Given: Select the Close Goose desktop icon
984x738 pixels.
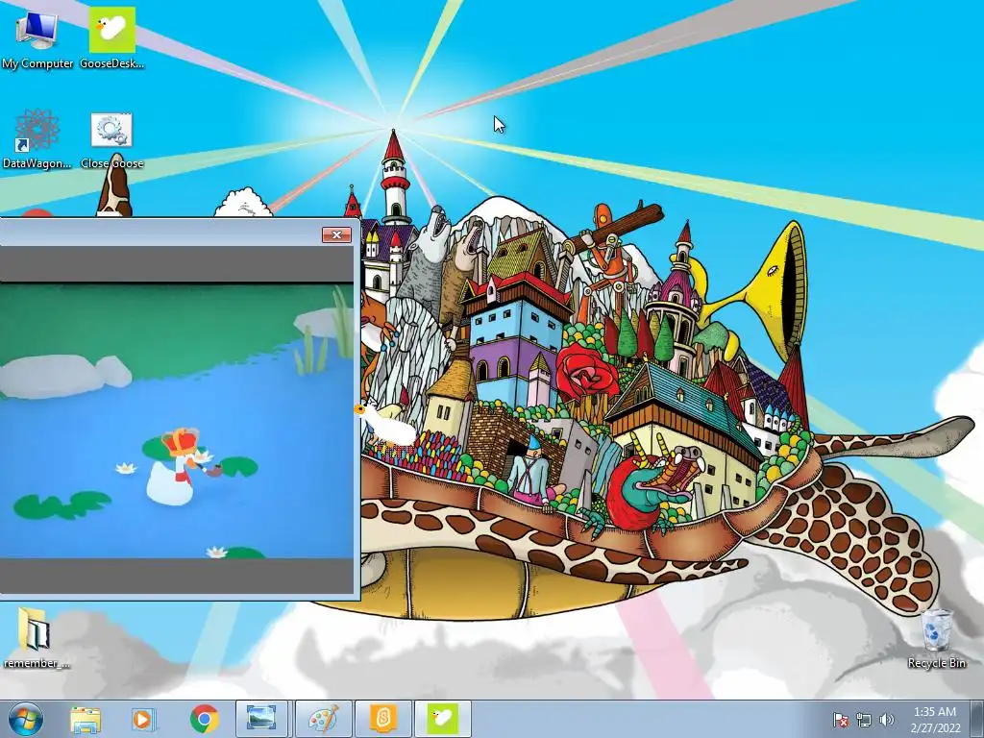Looking at the screenshot, I should 111,140.
